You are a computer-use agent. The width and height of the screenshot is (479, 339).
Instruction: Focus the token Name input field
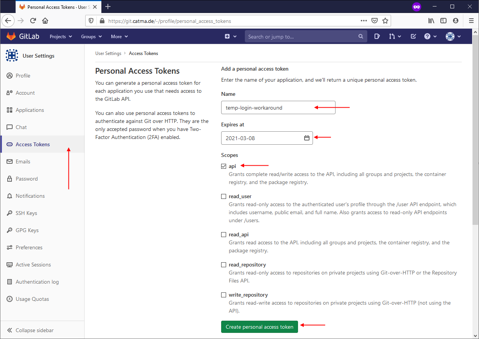[x=278, y=108]
